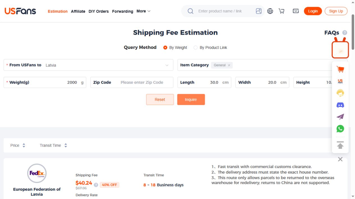Click the search magnifier icon
The height and width of the screenshot is (199, 355).
[191, 11]
